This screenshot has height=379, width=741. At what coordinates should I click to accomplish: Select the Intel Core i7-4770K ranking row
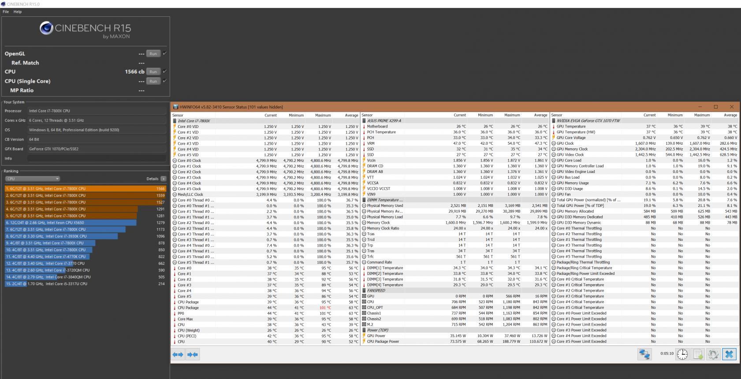86,257
